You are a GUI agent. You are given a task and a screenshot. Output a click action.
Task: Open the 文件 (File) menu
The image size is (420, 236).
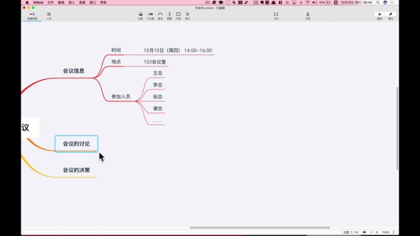[x=50, y=2]
